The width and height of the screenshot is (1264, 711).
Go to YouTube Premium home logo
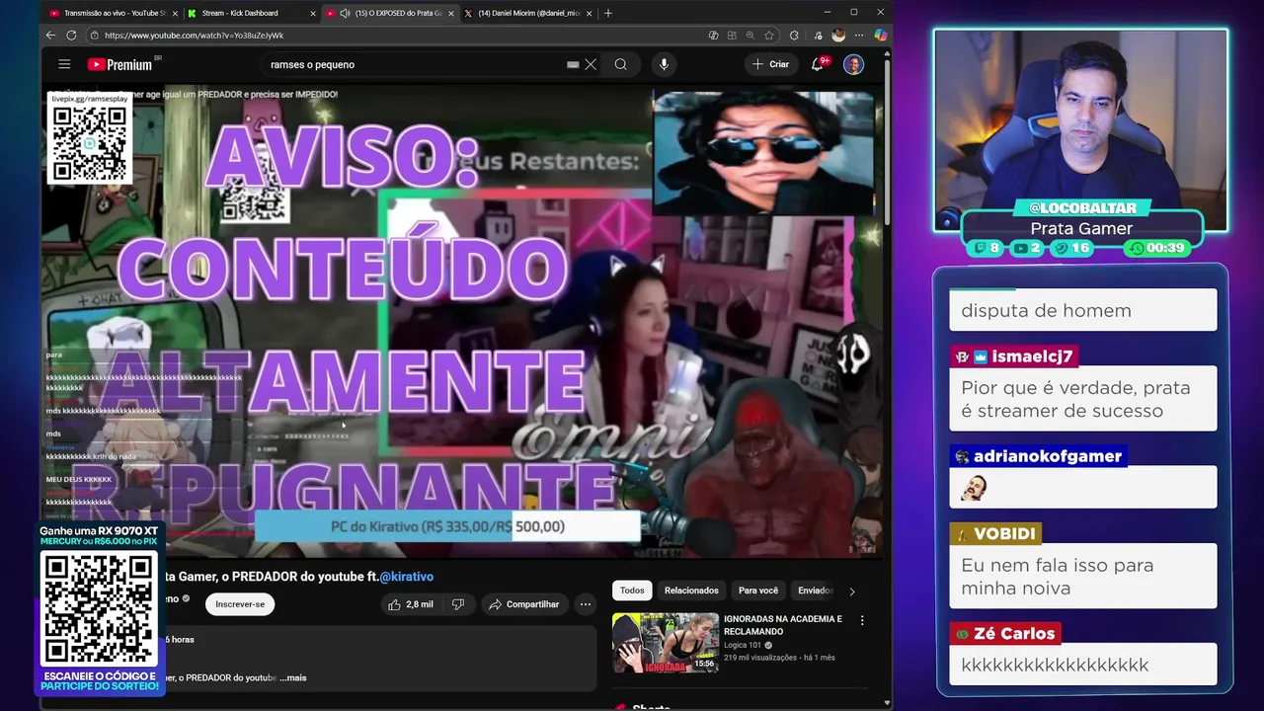point(119,64)
